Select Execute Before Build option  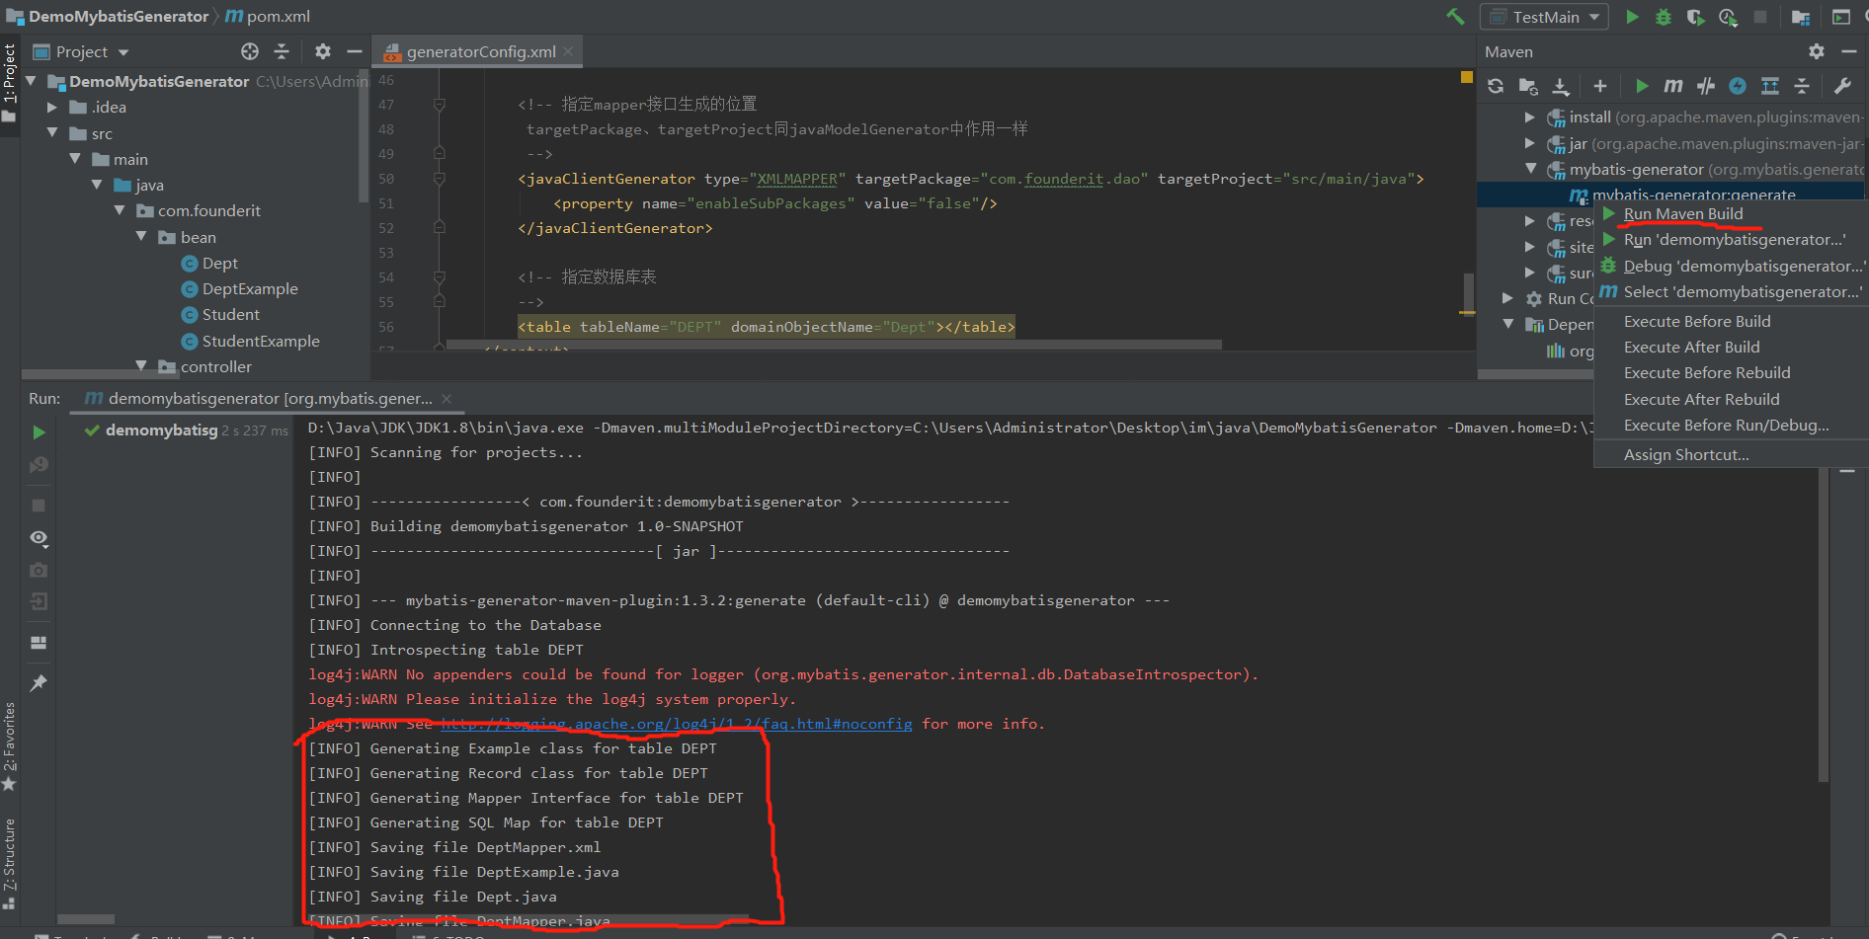(x=1697, y=322)
